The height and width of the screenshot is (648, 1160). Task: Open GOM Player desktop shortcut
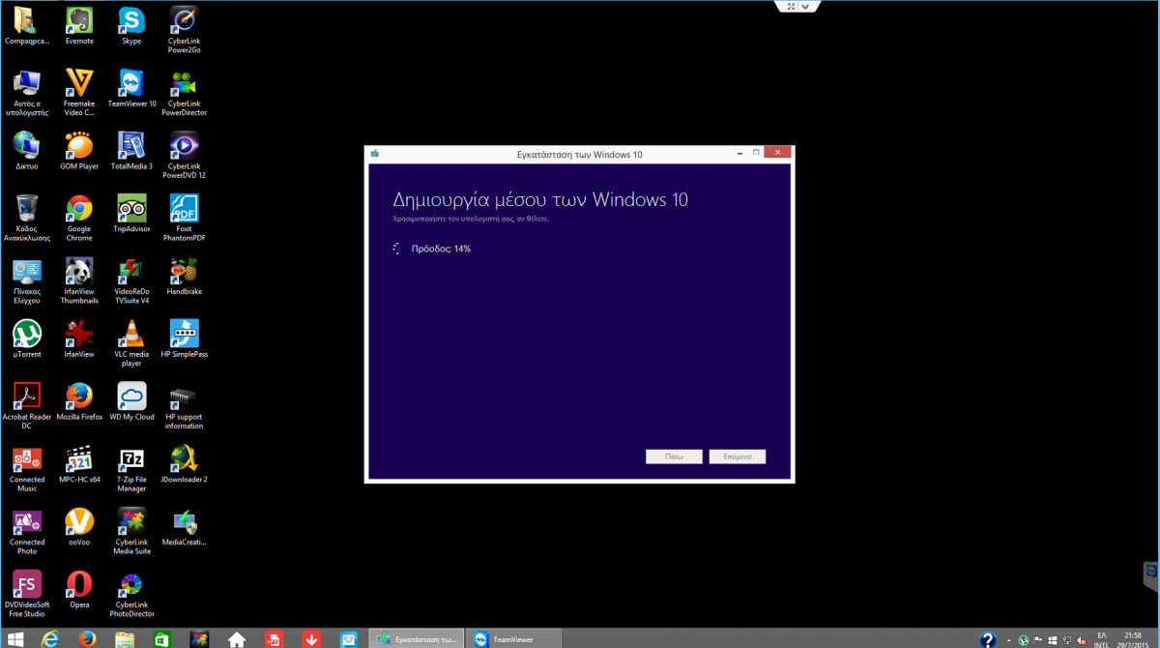point(79,151)
